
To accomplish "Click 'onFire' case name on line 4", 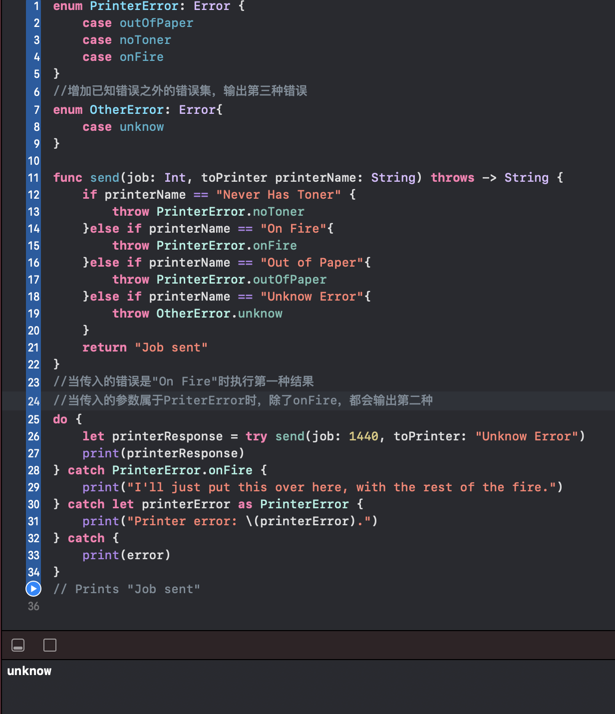I will (x=142, y=57).
